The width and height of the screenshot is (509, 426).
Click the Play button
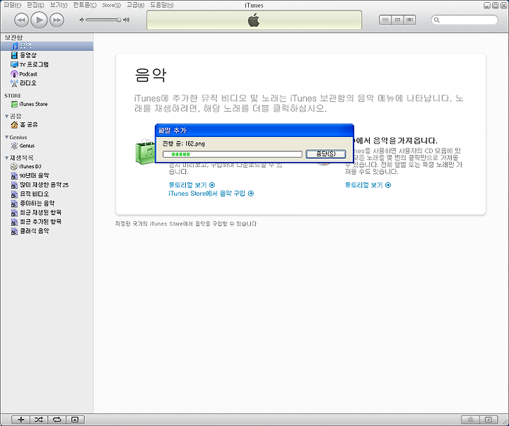pyautogui.click(x=39, y=20)
